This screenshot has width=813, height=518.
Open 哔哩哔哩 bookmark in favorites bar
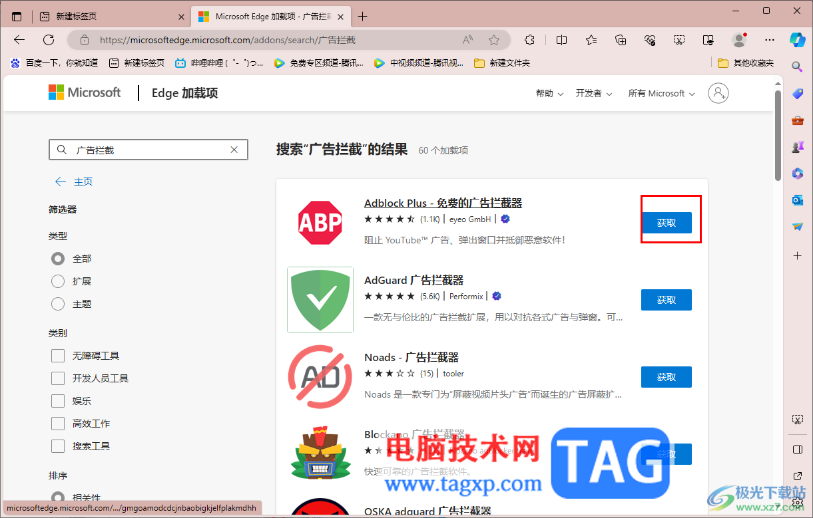click(219, 63)
